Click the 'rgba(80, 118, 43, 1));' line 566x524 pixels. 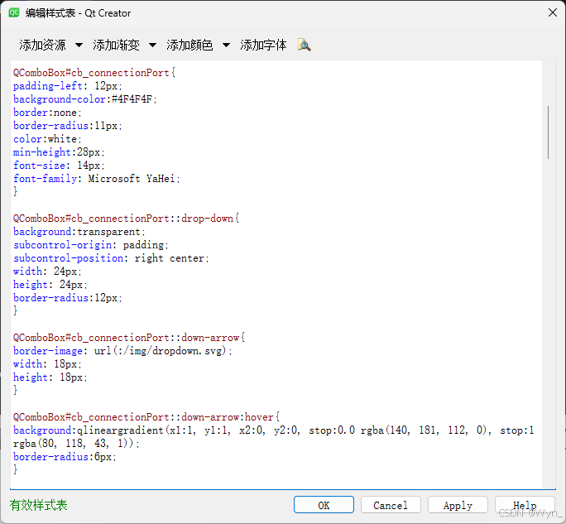click(76, 444)
